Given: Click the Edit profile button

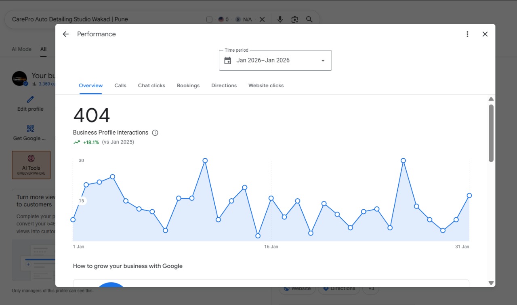Looking at the screenshot, I should 30,104.
